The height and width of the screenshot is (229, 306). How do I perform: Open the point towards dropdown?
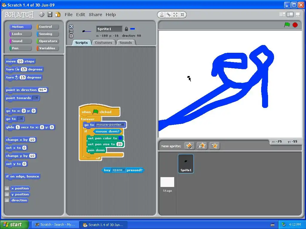click(x=36, y=98)
